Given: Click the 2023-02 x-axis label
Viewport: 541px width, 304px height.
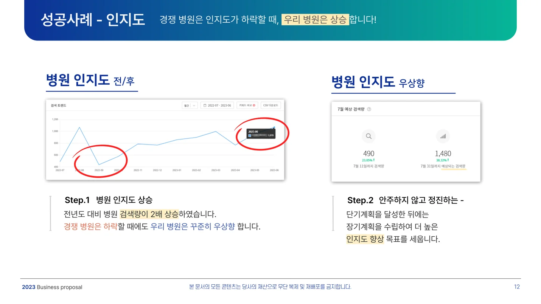Looking at the screenshot, I should click(x=196, y=171).
